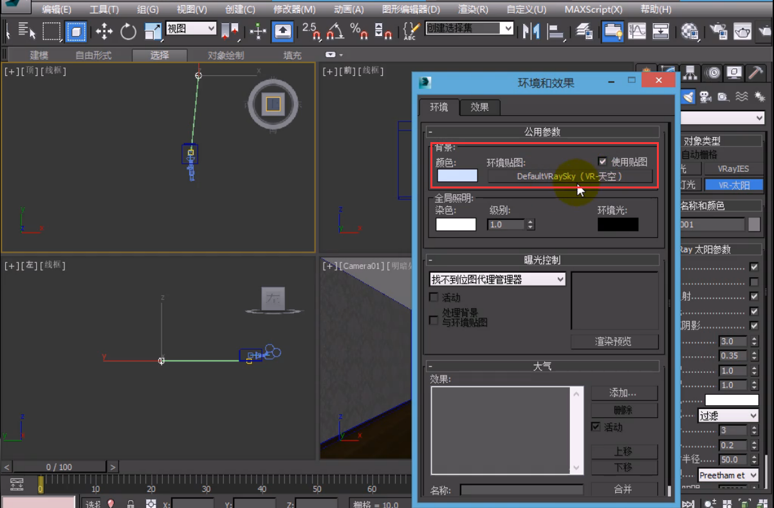This screenshot has height=508, width=774.
Task: Select the Move tool in toolbar
Action: [104, 31]
